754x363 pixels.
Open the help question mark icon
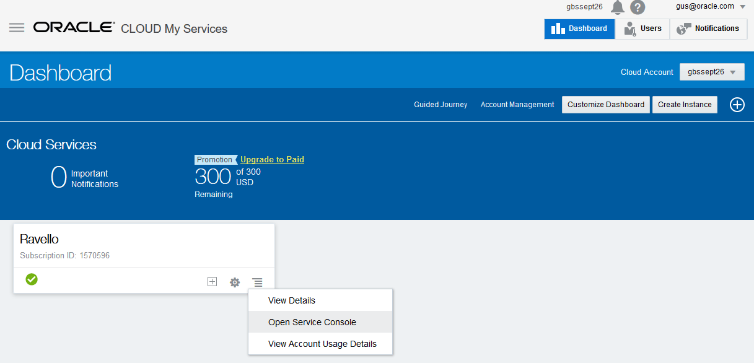(x=638, y=7)
